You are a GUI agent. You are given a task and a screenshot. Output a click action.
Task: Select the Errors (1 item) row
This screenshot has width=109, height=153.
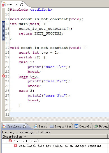[x=55, y=141]
